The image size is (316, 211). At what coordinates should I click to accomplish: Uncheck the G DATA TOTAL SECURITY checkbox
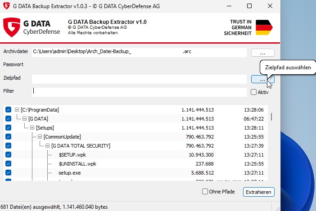pos(8,146)
